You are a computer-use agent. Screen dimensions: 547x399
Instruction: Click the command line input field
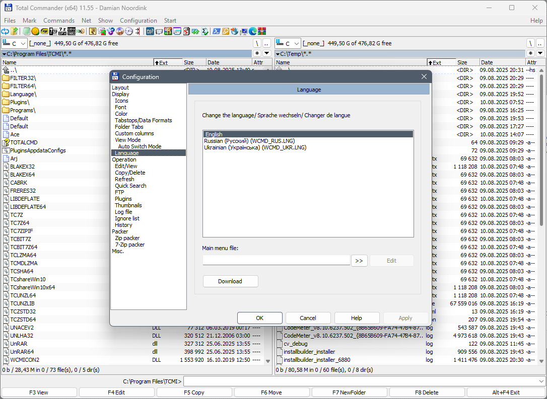click(x=361, y=381)
